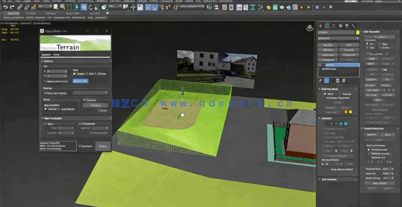Activate the Select and Place tool
Viewport: 402px width, 207px height.
coord(104,7)
